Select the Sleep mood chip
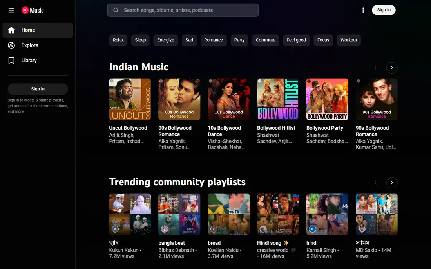The image size is (431, 269). pos(140,40)
